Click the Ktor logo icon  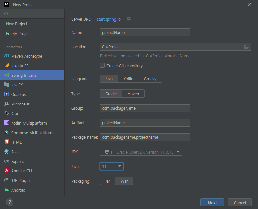point(7,113)
